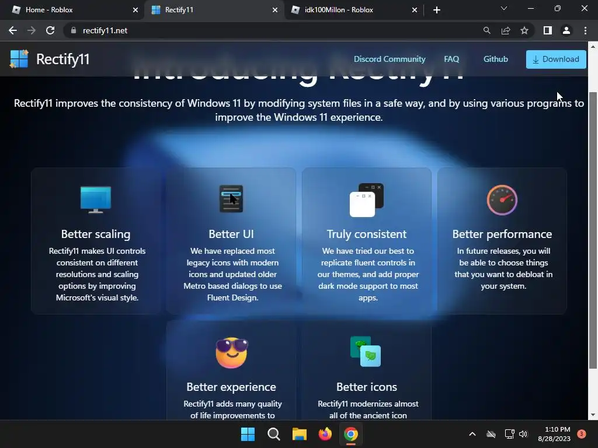Open the Chrome profile menu
The height and width of the screenshot is (448, 598).
(x=566, y=30)
